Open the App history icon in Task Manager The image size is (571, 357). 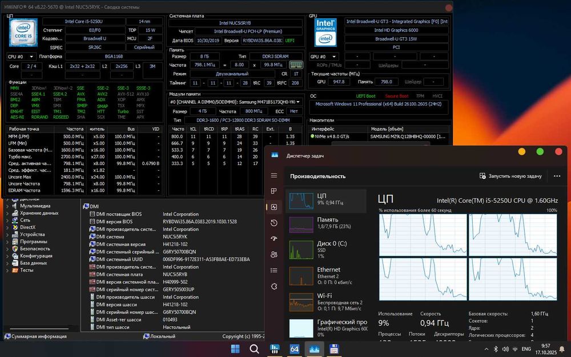(x=274, y=223)
